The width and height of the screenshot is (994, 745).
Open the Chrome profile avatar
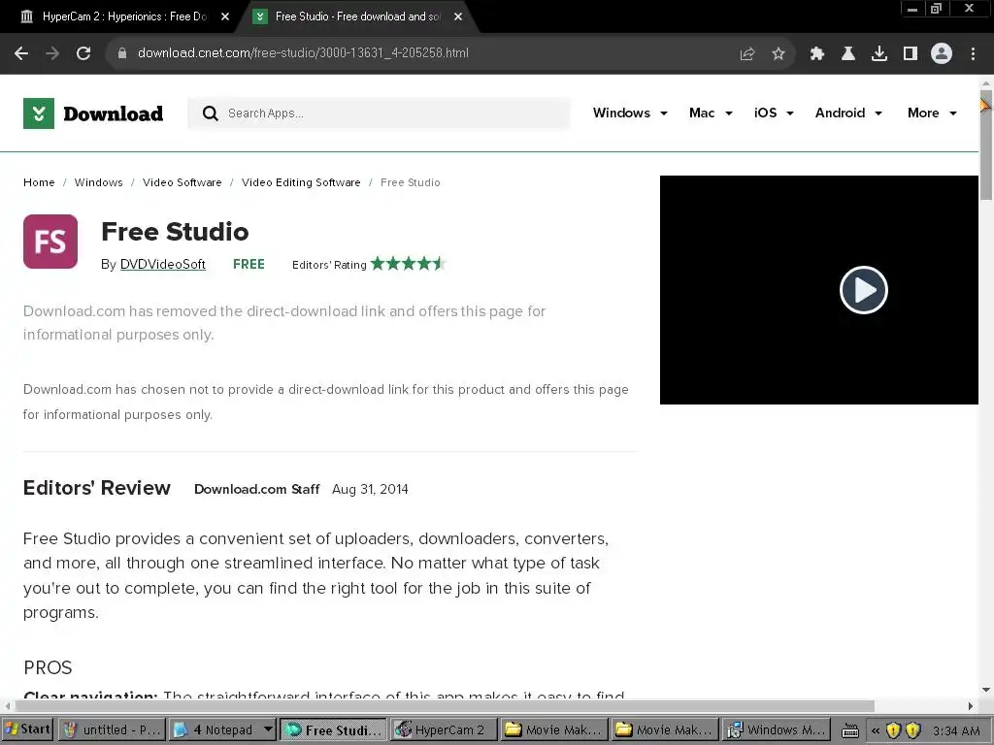pyautogui.click(x=942, y=54)
